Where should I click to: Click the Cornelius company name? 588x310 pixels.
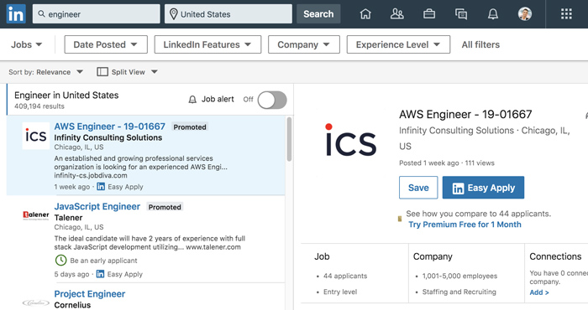72,305
